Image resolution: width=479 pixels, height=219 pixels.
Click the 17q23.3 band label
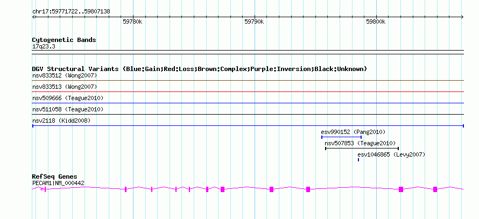[44, 47]
